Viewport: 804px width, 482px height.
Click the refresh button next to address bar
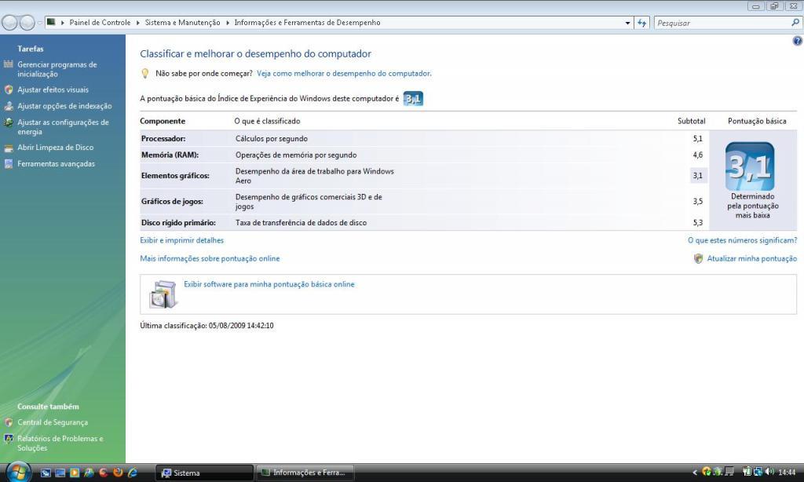[642, 23]
